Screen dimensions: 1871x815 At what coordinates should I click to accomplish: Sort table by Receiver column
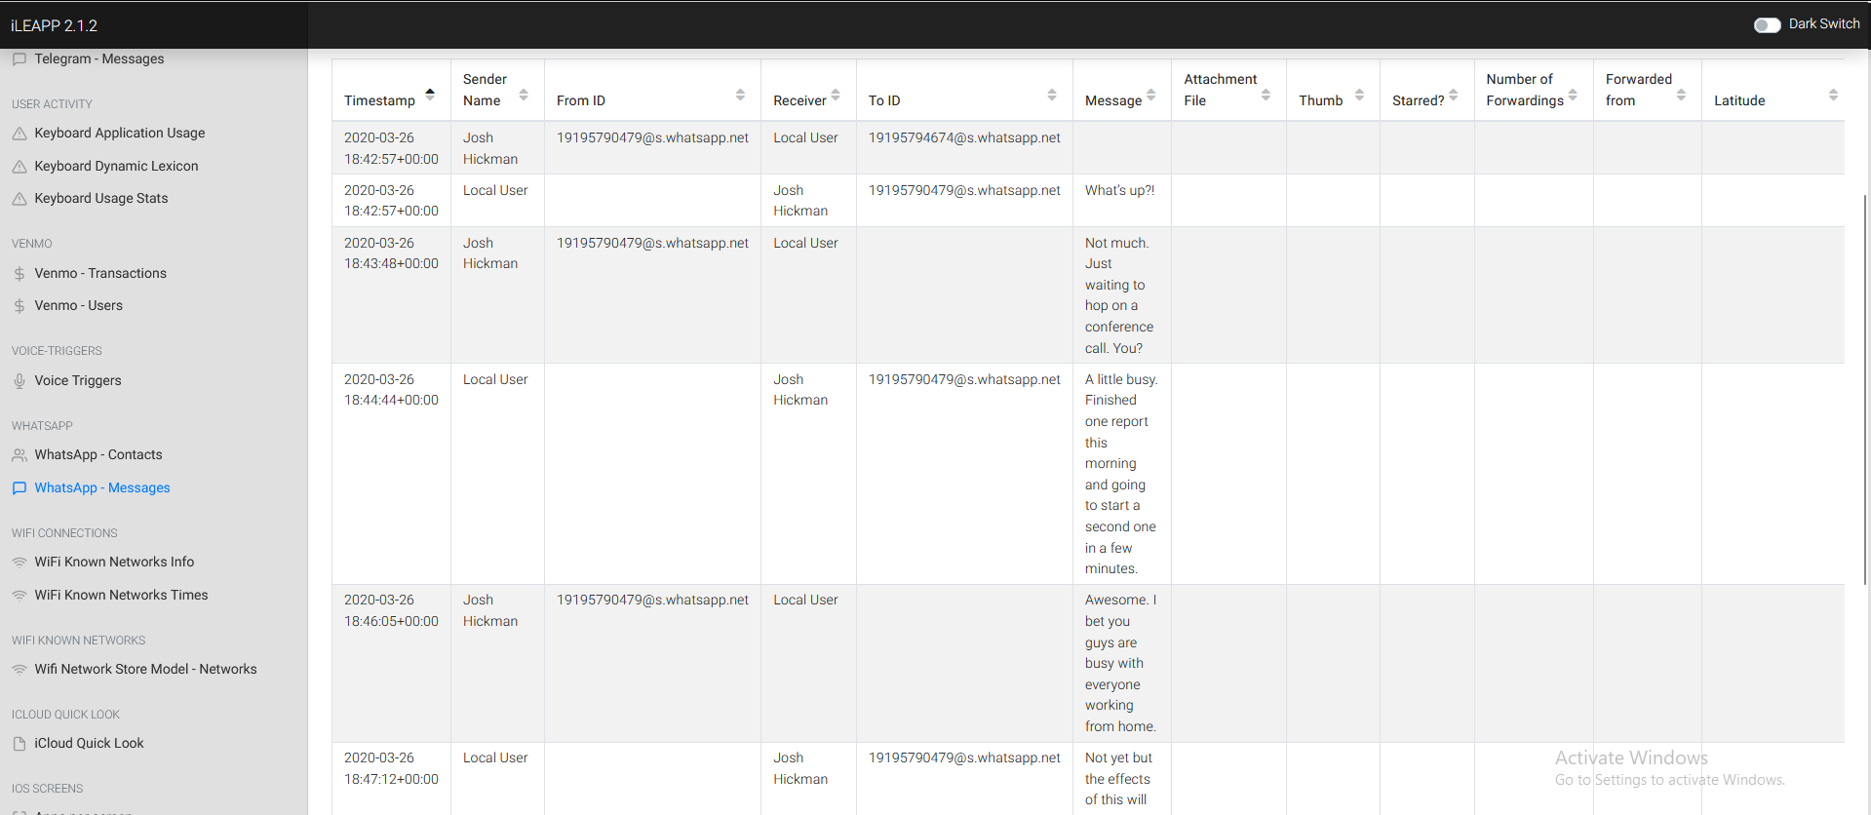coord(808,91)
